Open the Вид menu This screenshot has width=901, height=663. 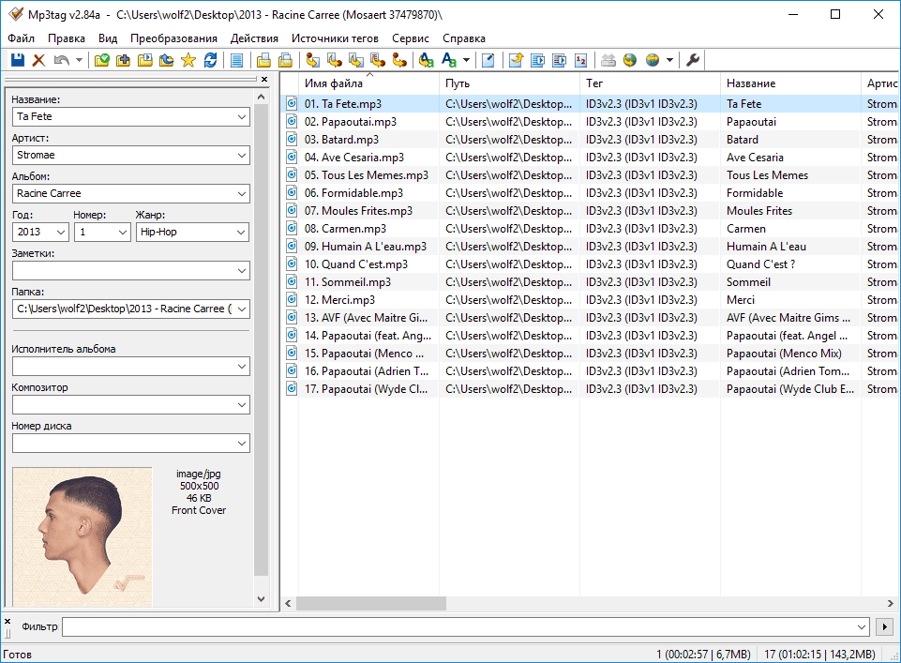[108, 38]
